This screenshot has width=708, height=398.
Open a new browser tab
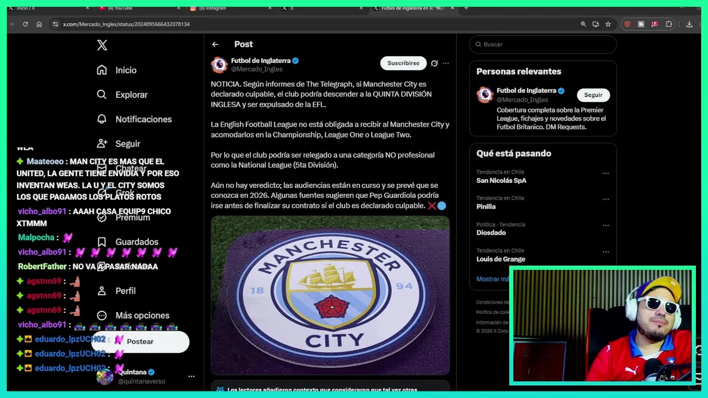pos(466,8)
